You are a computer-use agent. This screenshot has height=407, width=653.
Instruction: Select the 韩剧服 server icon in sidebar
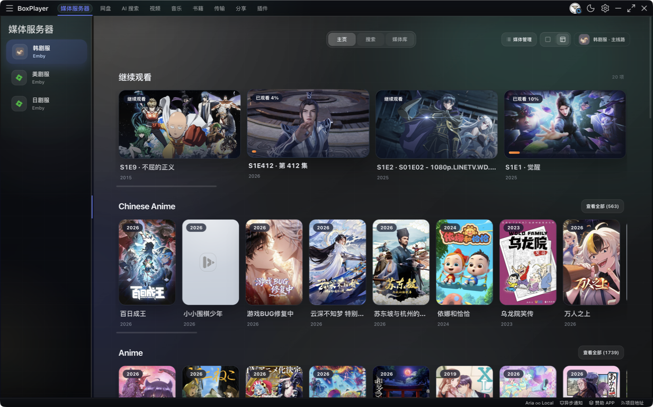(20, 51)
